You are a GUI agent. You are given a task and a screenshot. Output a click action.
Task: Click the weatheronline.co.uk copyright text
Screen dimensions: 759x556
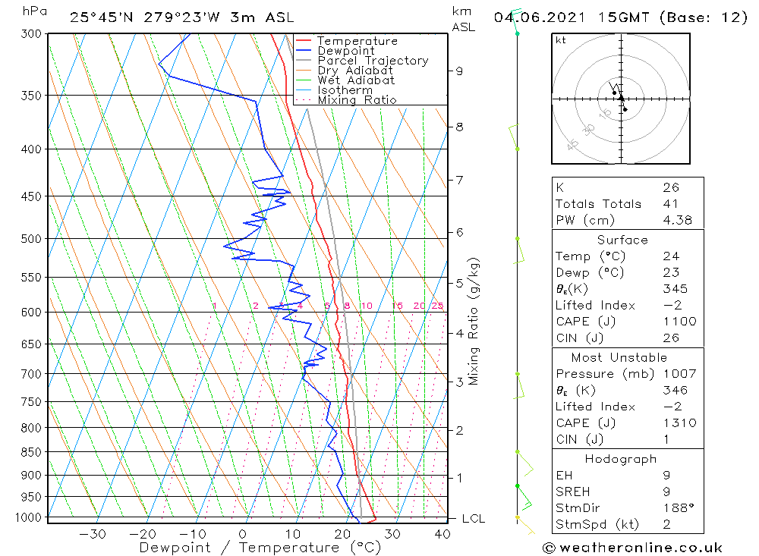[632, 548]
